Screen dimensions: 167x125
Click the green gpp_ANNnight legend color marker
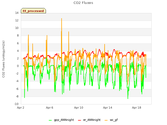click(50, 120)
